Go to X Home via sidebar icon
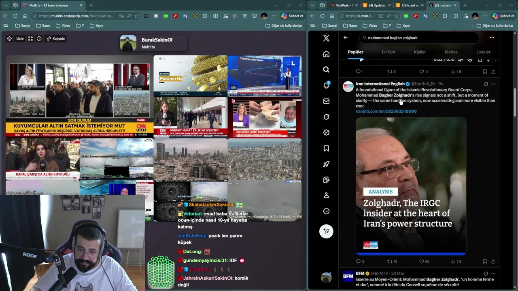The image size is (518, 291). click(x=326, y=54)
